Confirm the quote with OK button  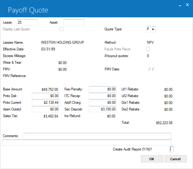coord(152,159)
